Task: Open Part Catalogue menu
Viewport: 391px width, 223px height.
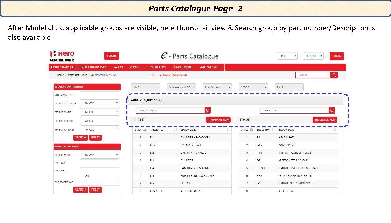Action: pos(62,67)
